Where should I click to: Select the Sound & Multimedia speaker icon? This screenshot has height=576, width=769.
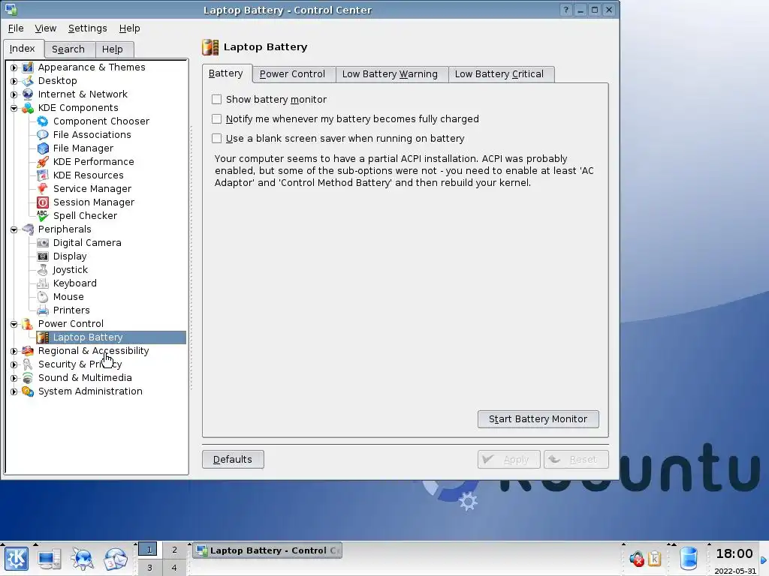click(x=28, y=378)
